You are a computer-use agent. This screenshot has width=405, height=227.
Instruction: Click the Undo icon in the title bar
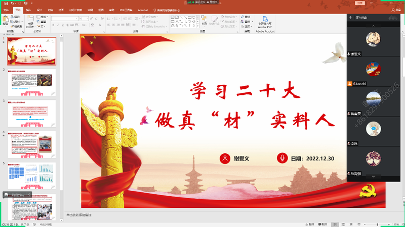click(12, 3)
